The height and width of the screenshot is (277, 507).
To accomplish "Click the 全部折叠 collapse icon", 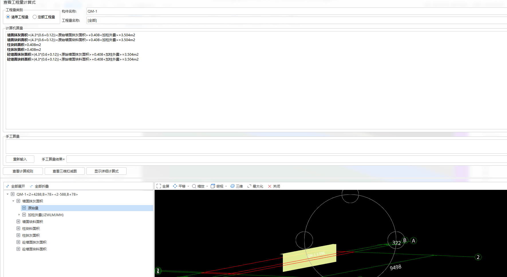I will coord(31,186).
